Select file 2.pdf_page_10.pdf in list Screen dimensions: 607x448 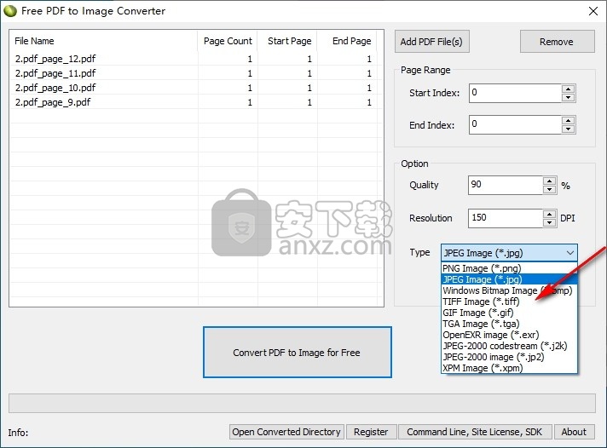tap(55, 88)
